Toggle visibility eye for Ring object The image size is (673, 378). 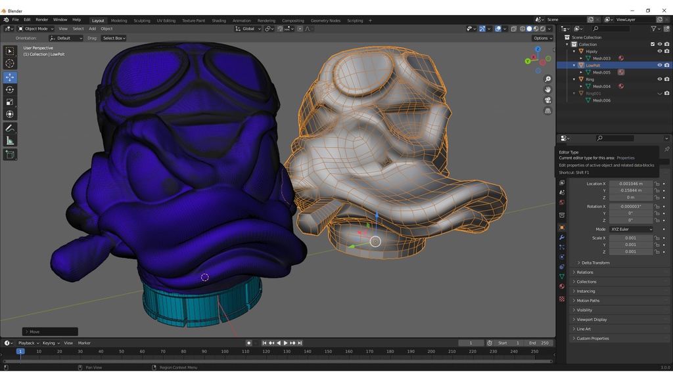pos(659,79)
